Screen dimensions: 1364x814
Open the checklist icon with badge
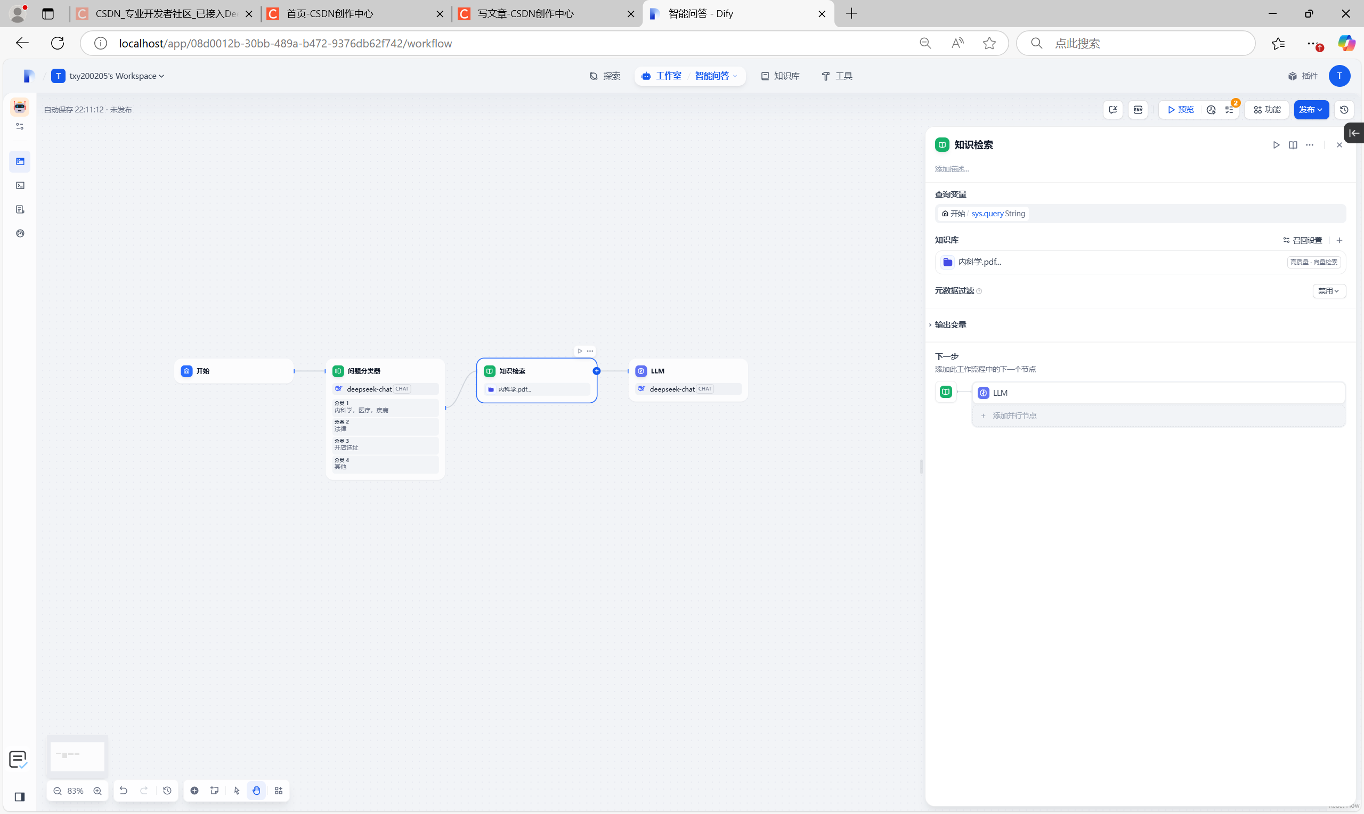point(1229,110)
